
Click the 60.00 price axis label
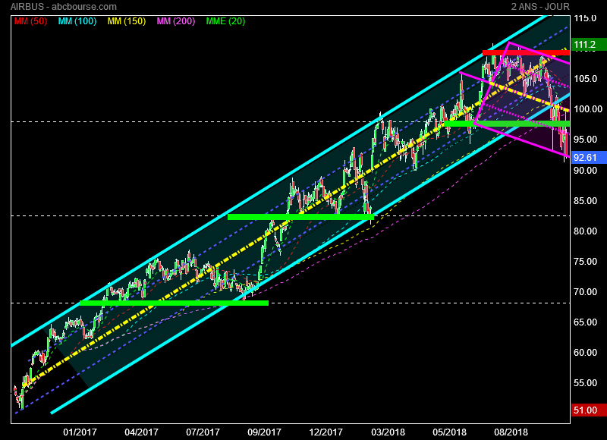coord(585,353)
